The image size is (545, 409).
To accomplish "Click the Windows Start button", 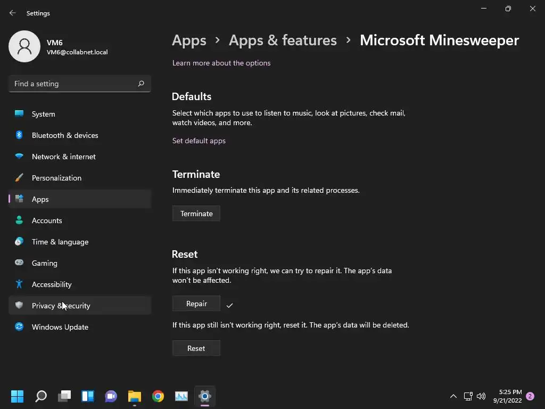I will pyautogui.click(x=17, y=396).
